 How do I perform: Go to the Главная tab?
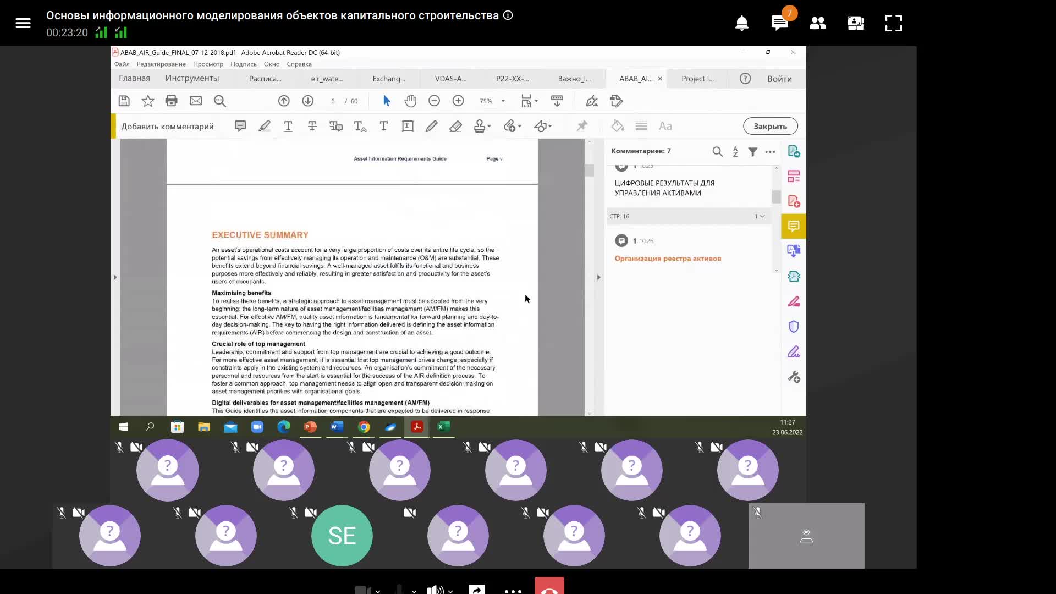click(134, 78)
